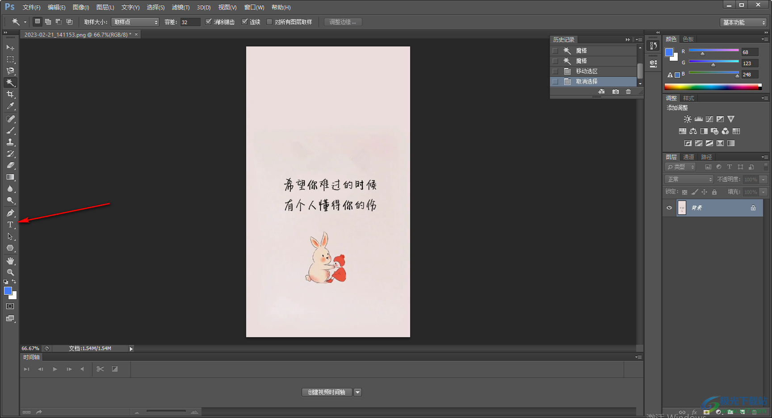Select the Magic Wand tool in toolbox
The width and height of the screenshot is (772, 418).
click(10, 82)
